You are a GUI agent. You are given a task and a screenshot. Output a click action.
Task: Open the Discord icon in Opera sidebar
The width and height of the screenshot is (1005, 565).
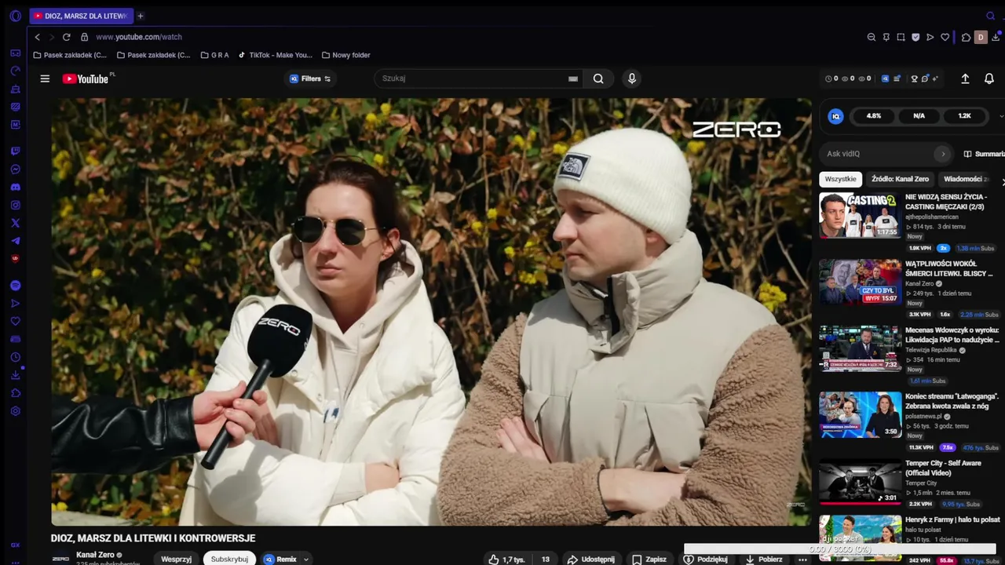pos(15,187)
